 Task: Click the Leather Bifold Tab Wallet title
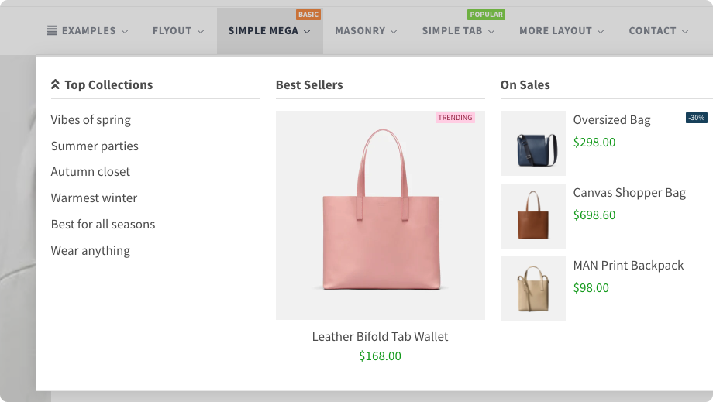tap(380, 337)
